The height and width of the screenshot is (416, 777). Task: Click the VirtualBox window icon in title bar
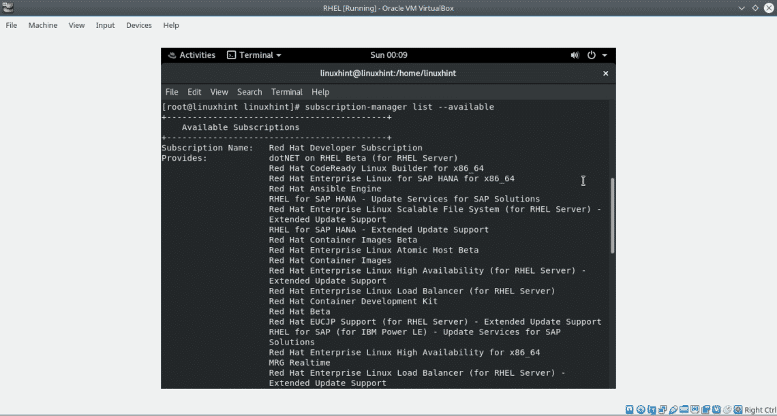[x=7, y=7]
